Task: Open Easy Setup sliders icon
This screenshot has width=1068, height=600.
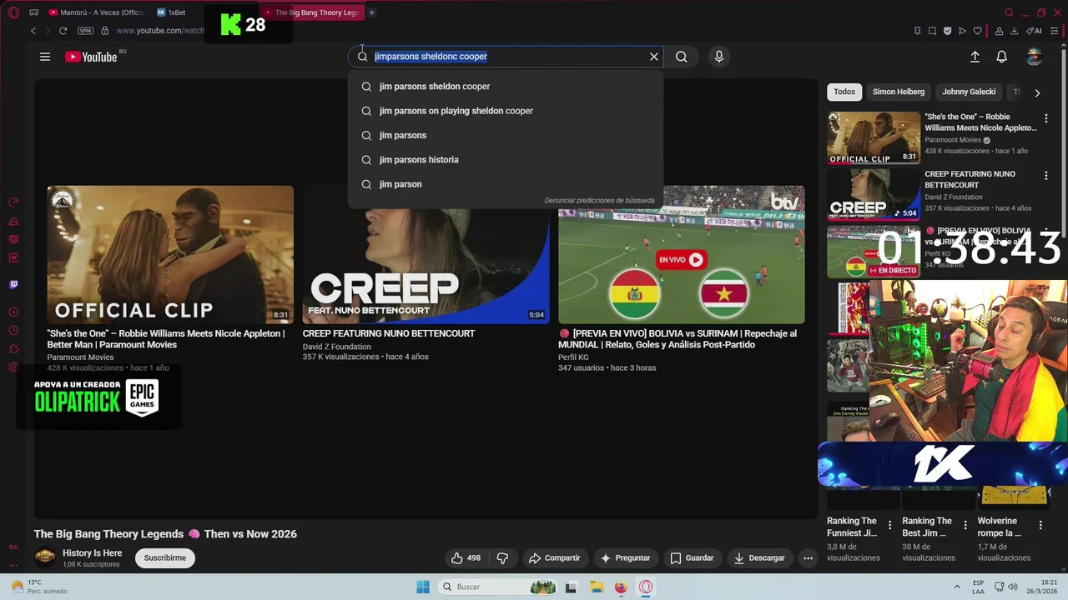Action: click(1054, 31)
